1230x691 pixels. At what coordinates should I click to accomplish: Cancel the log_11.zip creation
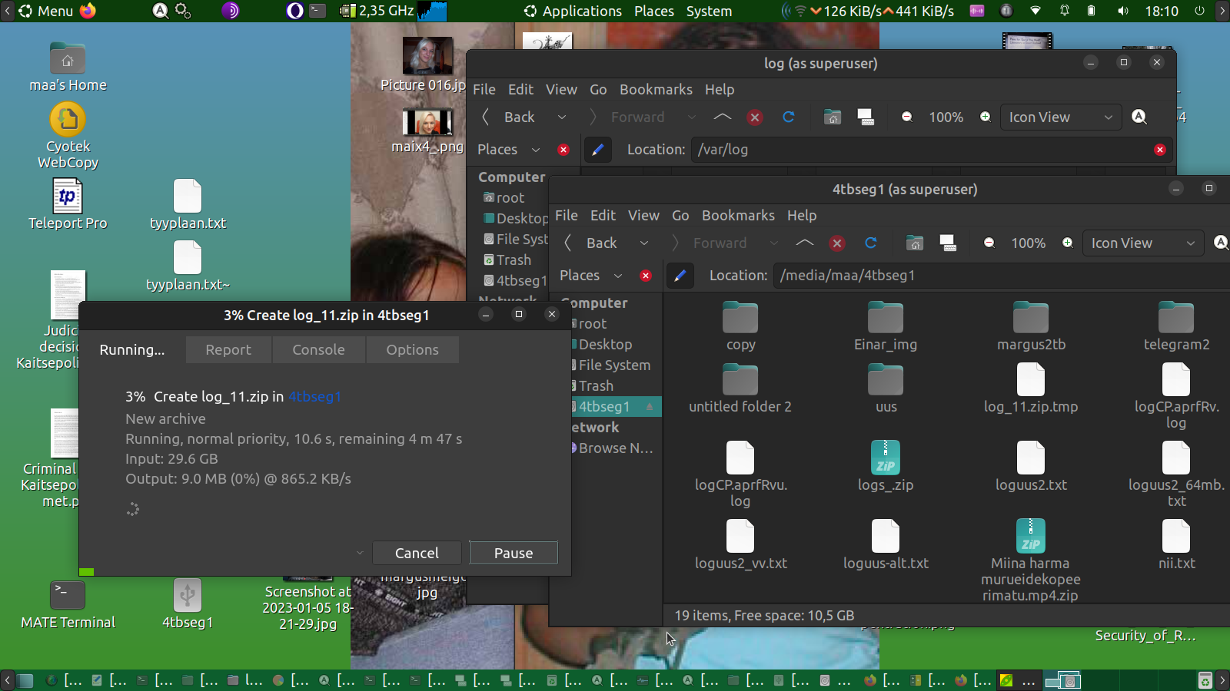pyautogui.click(x=417, y=553)
